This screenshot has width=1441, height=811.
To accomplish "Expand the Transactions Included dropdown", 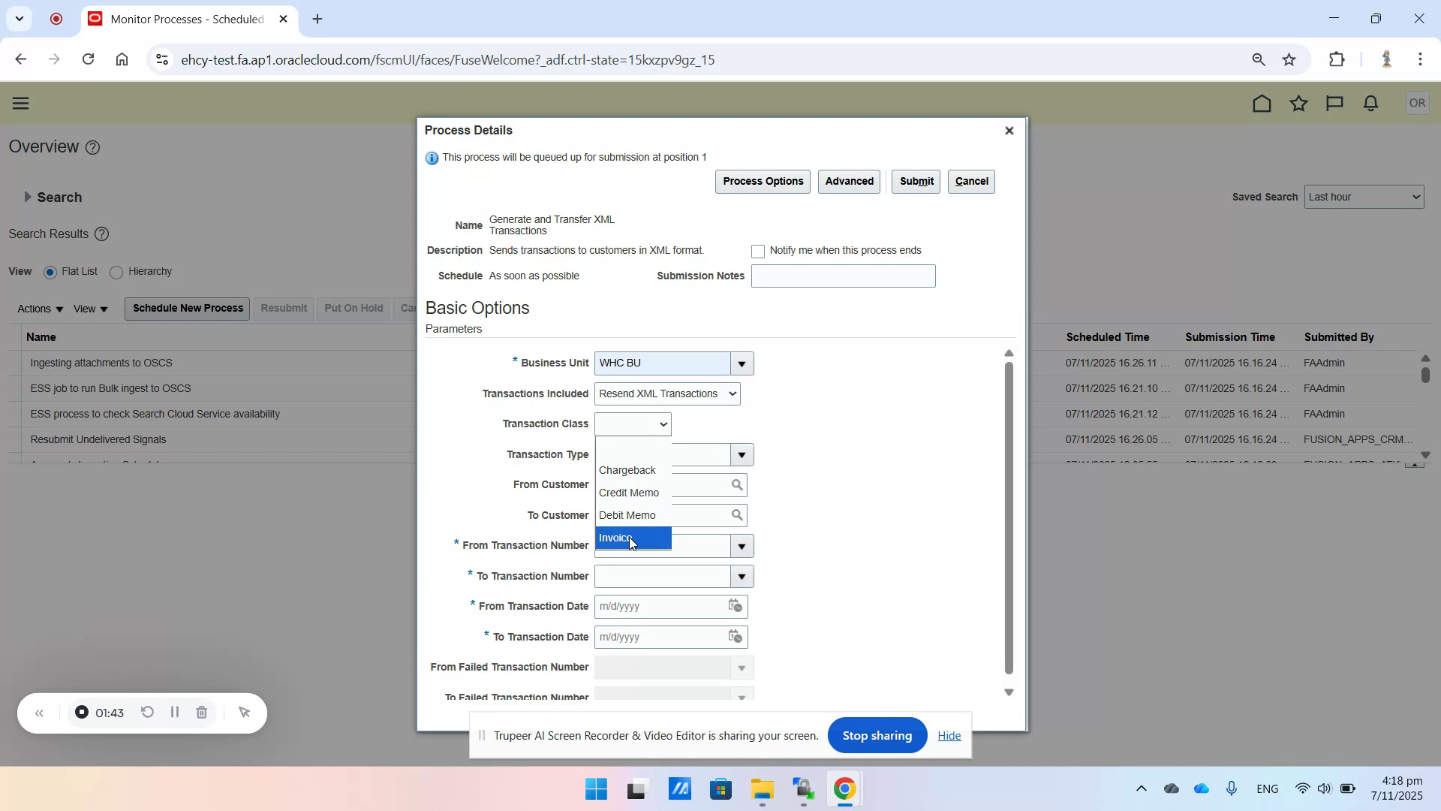I will [x=731, y=393].
